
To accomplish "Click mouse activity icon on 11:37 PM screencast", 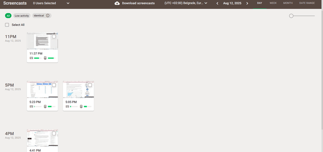I will pyautogui.click(x=45, y=58).
